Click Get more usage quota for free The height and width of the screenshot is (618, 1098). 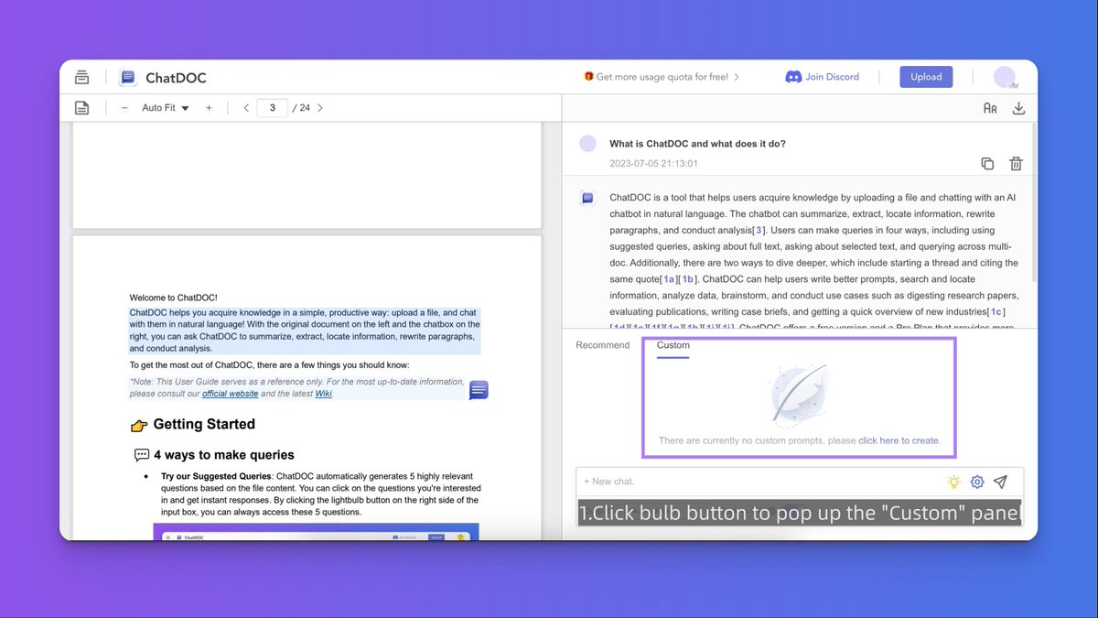coord(662,77)
